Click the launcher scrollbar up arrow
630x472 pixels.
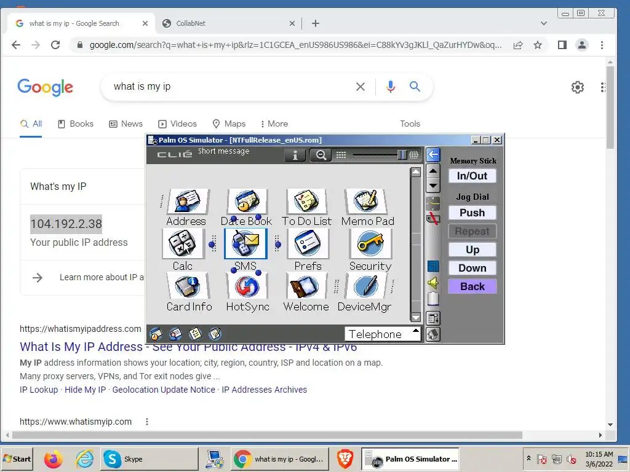pyautogui.click(x=416, y=173)
